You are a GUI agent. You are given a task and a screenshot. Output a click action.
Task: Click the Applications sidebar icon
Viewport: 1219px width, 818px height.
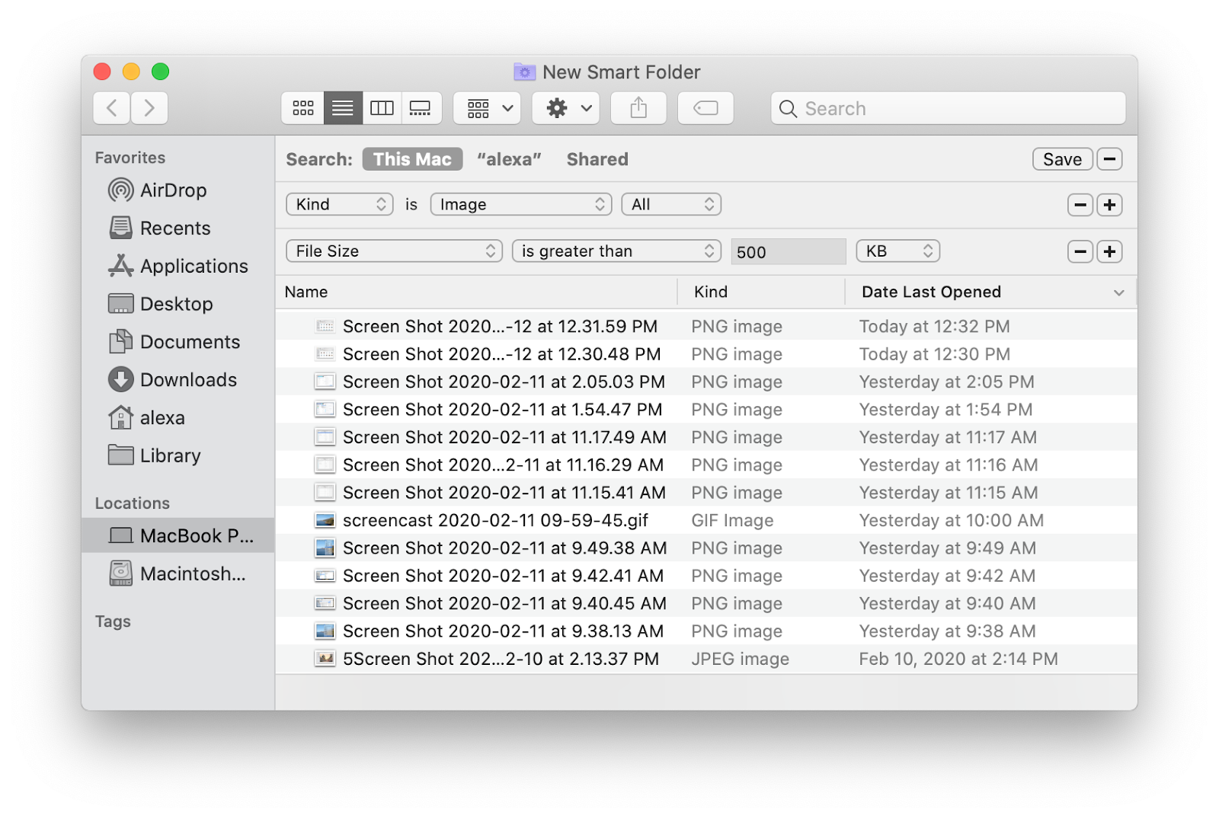pos(120,266)
